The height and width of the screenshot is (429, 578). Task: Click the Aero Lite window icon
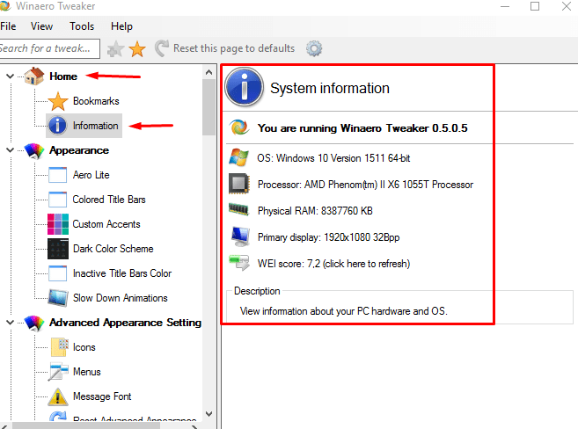58,175
